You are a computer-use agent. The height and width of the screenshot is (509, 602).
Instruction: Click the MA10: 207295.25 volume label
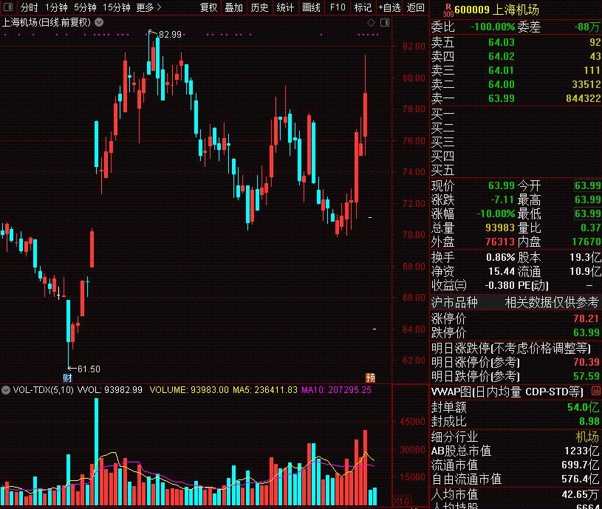pyautogui.click(x=336, y=390)
